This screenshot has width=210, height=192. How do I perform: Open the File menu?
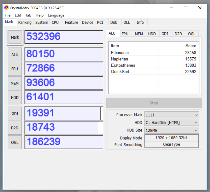[x=8, y=15]
